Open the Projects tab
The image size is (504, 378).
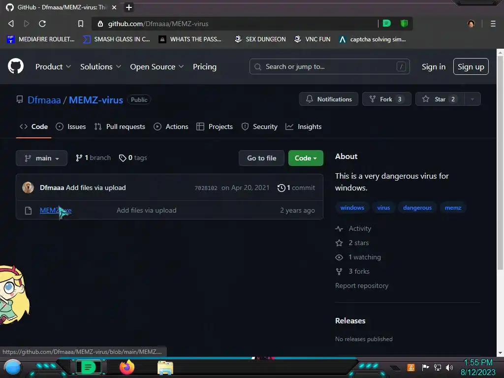pyautogui.click(x=215, y=126)
